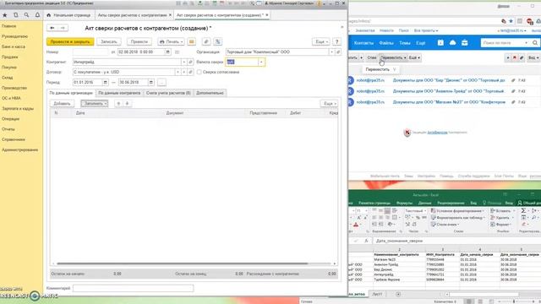Open Контакты link in mail header

(363, 43)
